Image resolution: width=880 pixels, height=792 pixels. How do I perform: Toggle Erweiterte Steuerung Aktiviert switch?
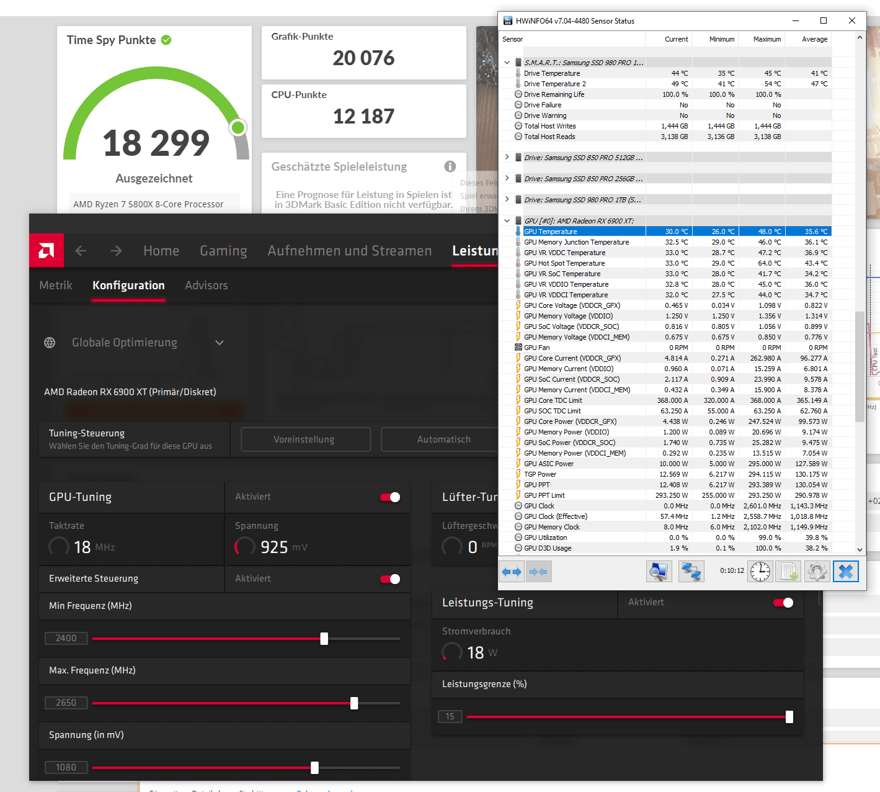[x=390, y=579]
